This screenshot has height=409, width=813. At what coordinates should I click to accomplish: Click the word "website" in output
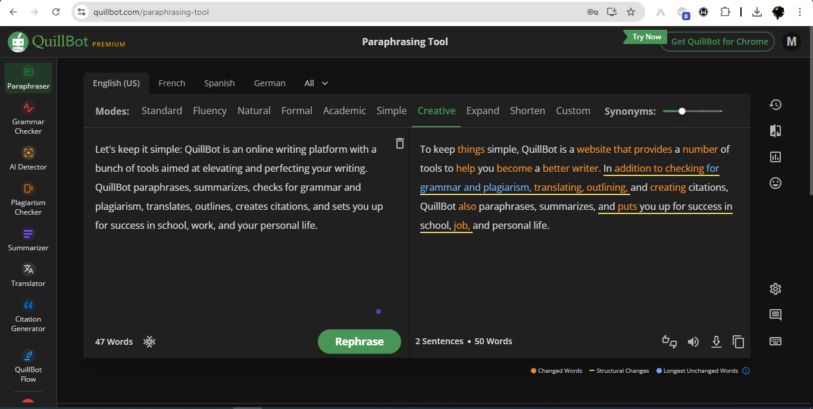(594, 149)
